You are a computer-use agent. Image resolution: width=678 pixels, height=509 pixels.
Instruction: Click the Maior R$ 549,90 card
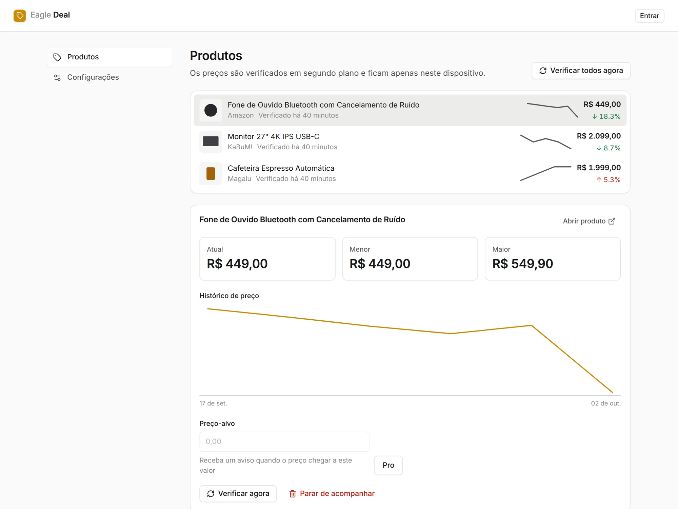coord(553,259)
